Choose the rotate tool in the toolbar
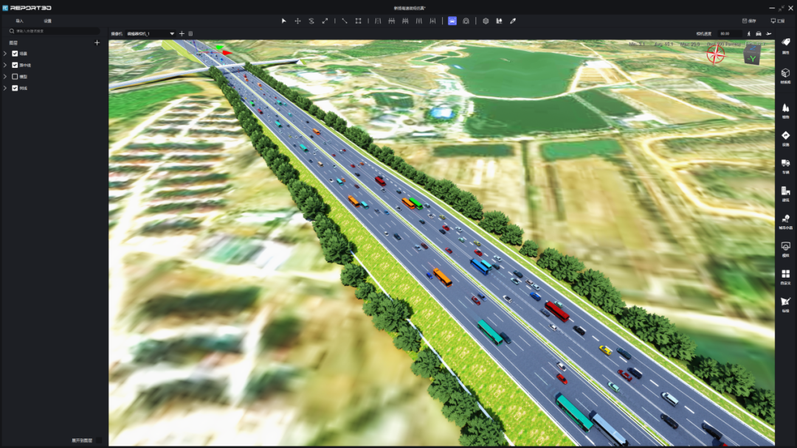The height and width of the screenshot is (448, 797). click(312, 21)
